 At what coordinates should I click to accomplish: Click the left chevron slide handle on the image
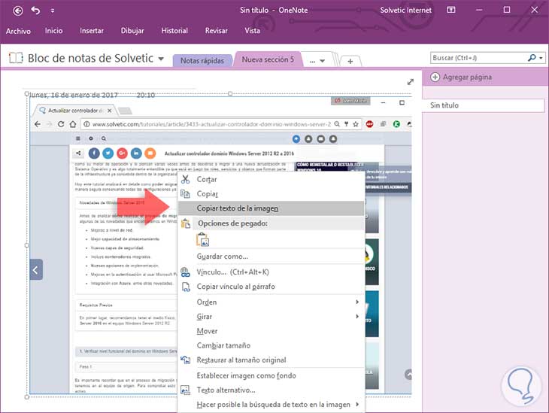(x=36, y=270)
